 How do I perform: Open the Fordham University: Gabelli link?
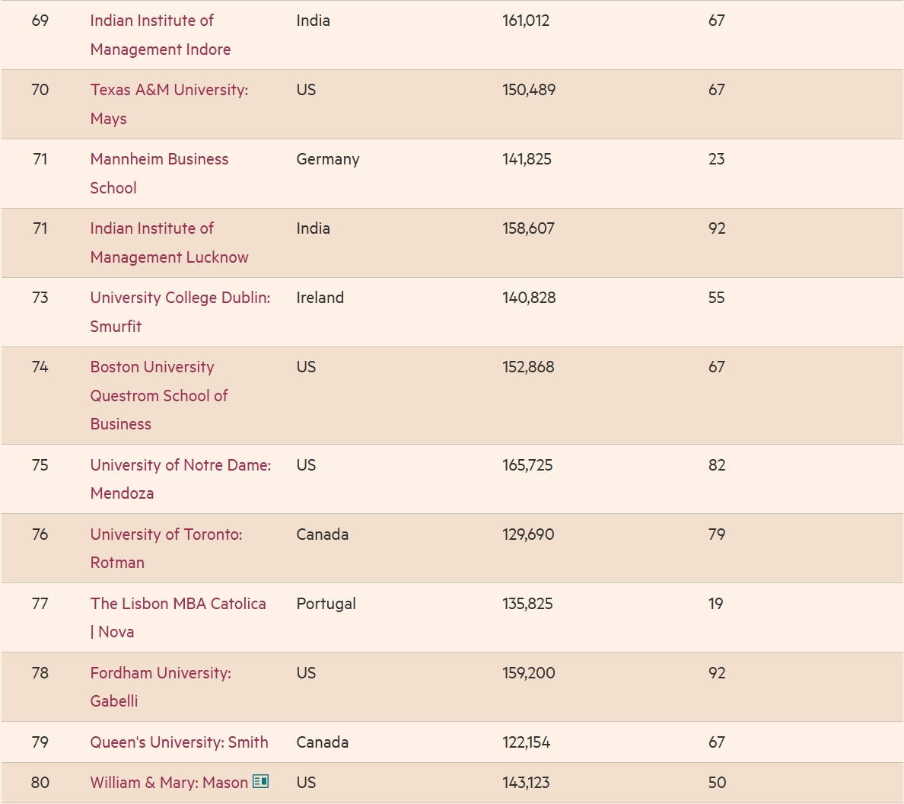(x=161, y=686)
